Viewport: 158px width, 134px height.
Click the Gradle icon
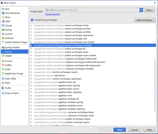click(x=3, y=56)
